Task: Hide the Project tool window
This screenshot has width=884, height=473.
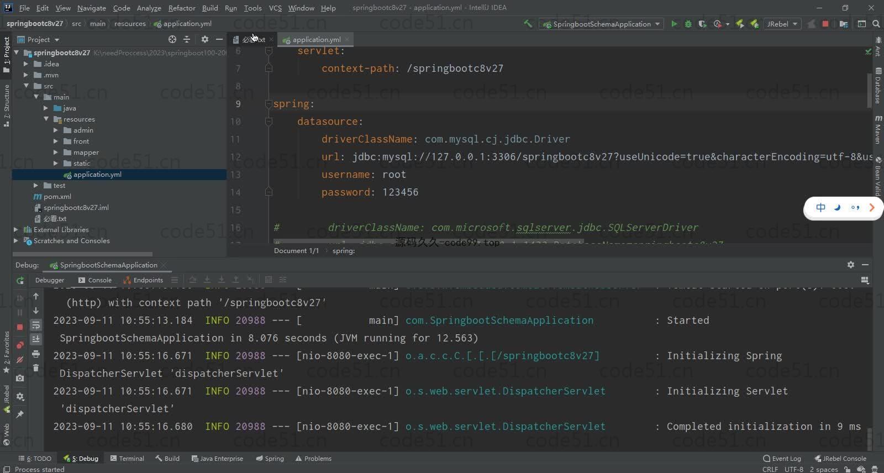Action: (x=219, y=39)
